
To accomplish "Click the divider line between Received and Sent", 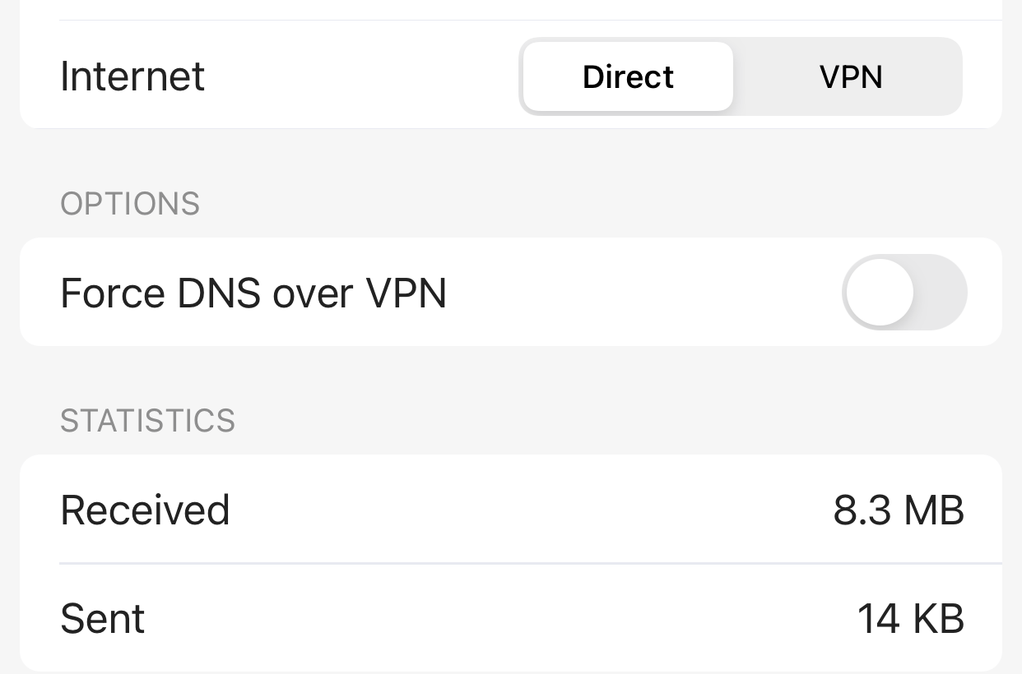I will (527, 564).
